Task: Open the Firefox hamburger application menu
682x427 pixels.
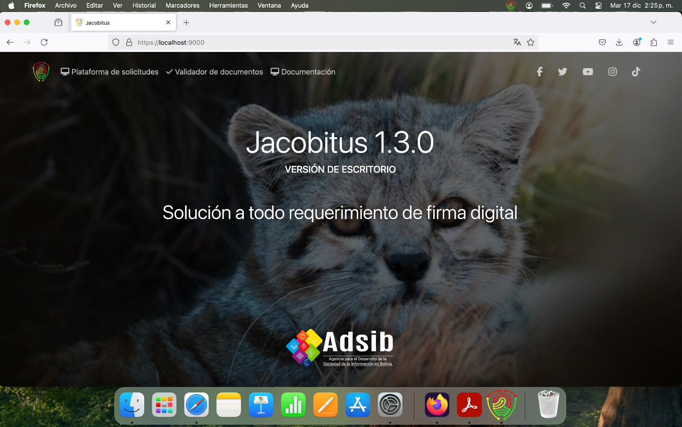Action: [x=670, y=42]
